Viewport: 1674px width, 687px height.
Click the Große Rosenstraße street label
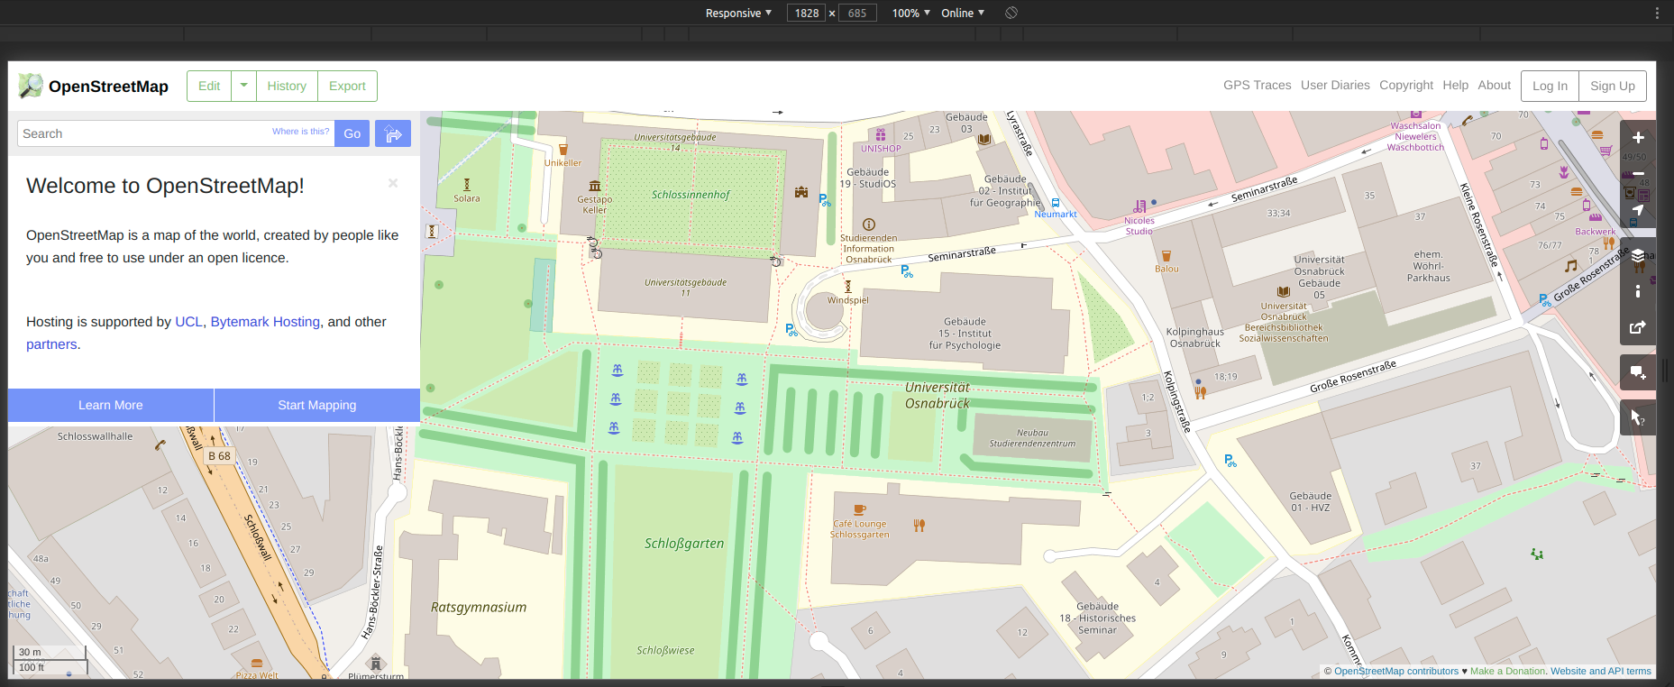(1353, 376)
